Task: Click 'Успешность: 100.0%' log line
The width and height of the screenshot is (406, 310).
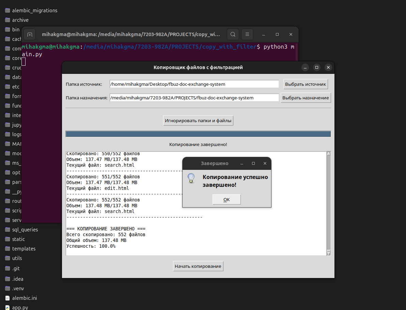Action: [x=91, y=246]
